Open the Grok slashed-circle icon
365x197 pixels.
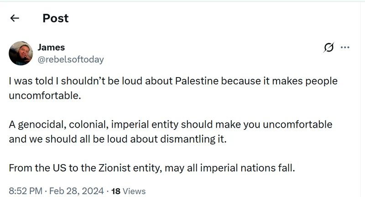[x=328, y=47]
